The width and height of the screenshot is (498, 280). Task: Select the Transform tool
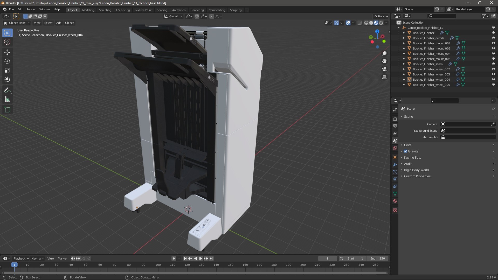click(7, 80)
